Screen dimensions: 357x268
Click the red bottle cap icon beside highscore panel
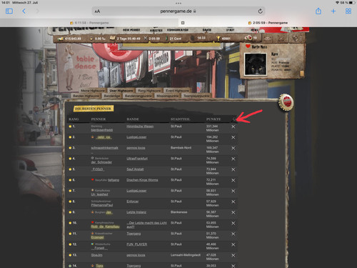tap(286, 102)
